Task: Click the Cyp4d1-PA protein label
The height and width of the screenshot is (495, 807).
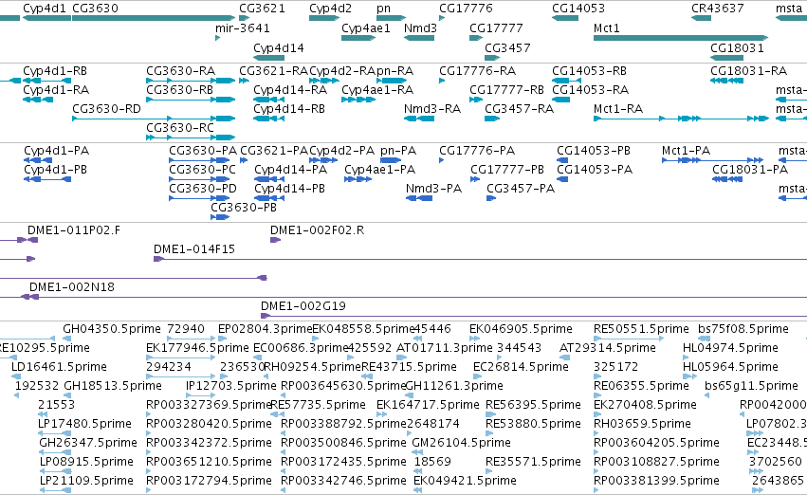Action: (57, 150)
